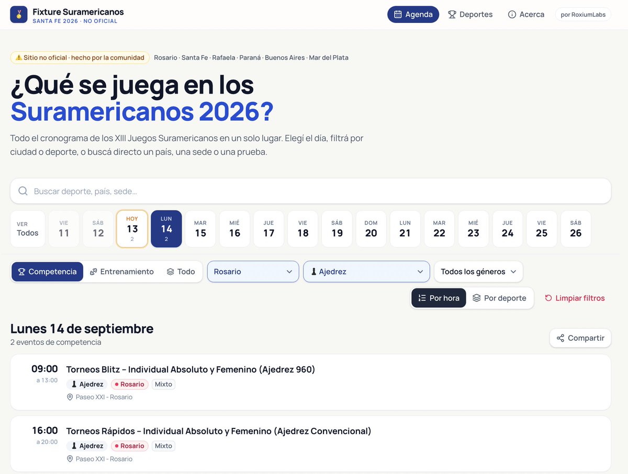Click the Lunes 14 de septiembre heading

tap(82, 329)
